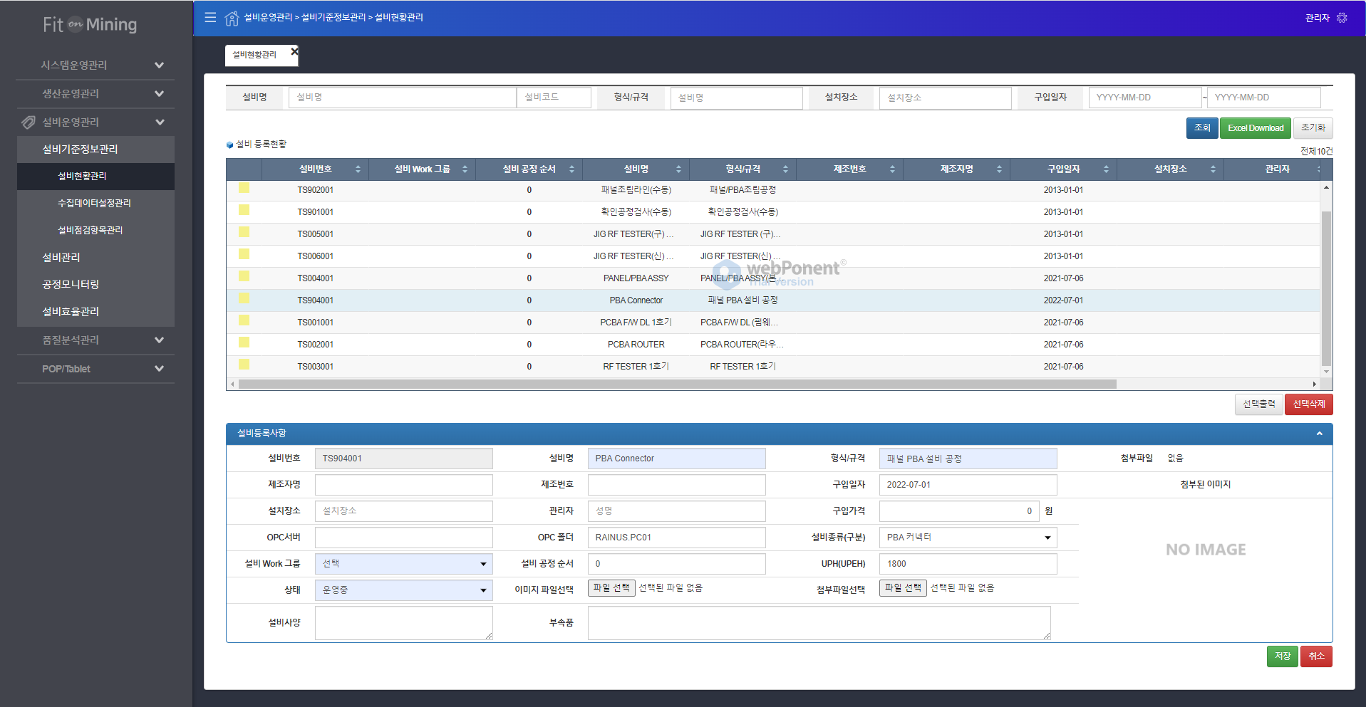Open the settings gear icon next to 관리자

pyautogui.click(x=1342, y=18)
